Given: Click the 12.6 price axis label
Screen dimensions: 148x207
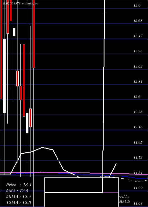Looking at the screenshot, I should (137, 97).
